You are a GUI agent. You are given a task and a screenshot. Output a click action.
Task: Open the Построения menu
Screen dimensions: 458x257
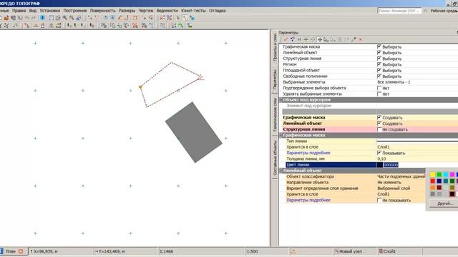pyautogui.click(x=75, y=11)
